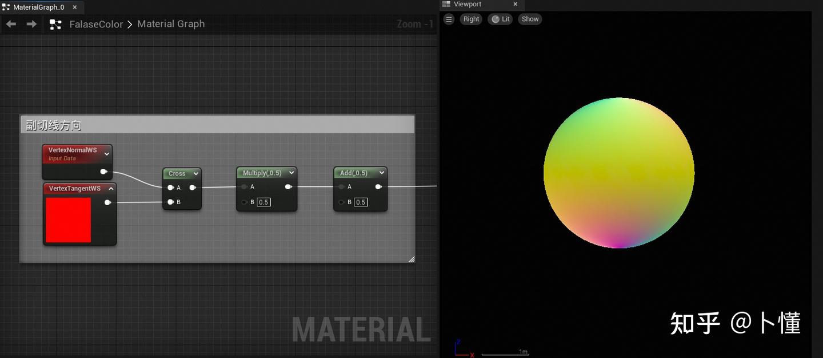This screenshot has height=358, width=823.
Task: Click the icon on the MaterialGraph_0 tab
Action: coord(5,7)
